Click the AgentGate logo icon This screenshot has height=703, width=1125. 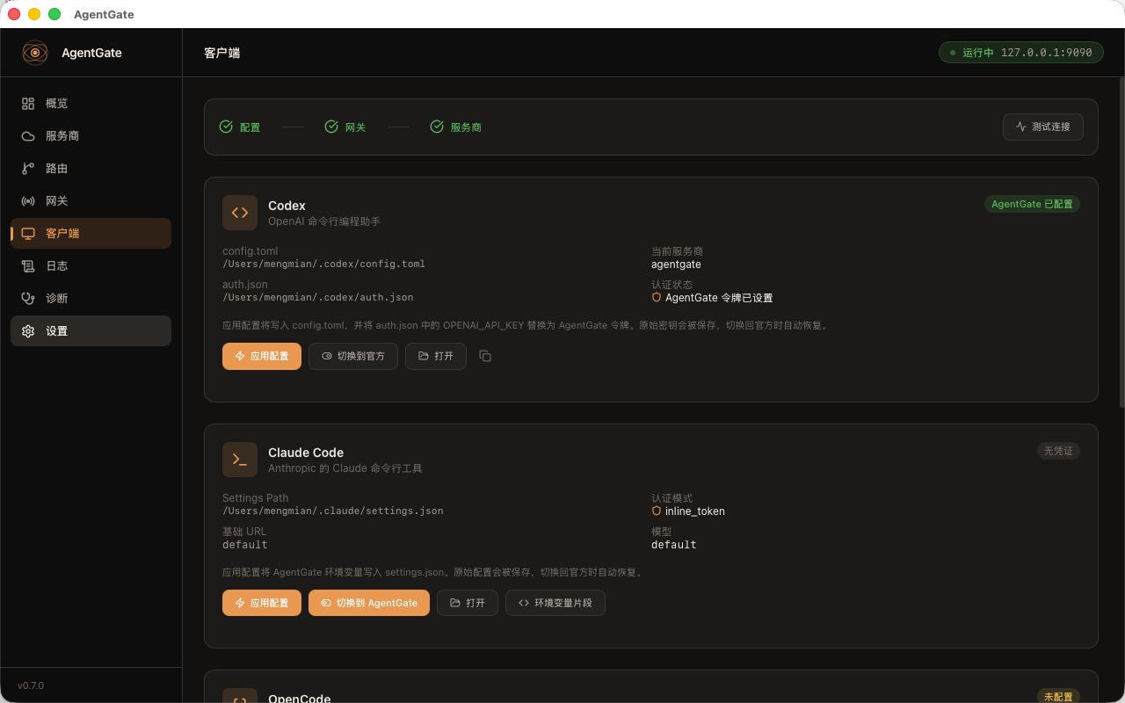coord(35,53)
